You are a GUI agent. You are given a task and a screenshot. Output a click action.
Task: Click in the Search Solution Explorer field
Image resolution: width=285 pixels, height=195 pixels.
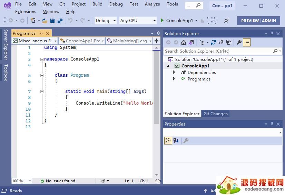point(218,51)
